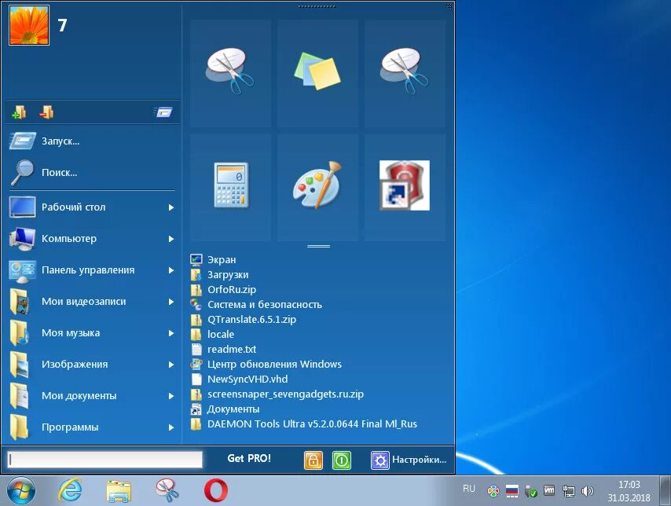Open the Snipping Tool tile left of Sticky Notes
Screen dimensions: 671x506
231,73
